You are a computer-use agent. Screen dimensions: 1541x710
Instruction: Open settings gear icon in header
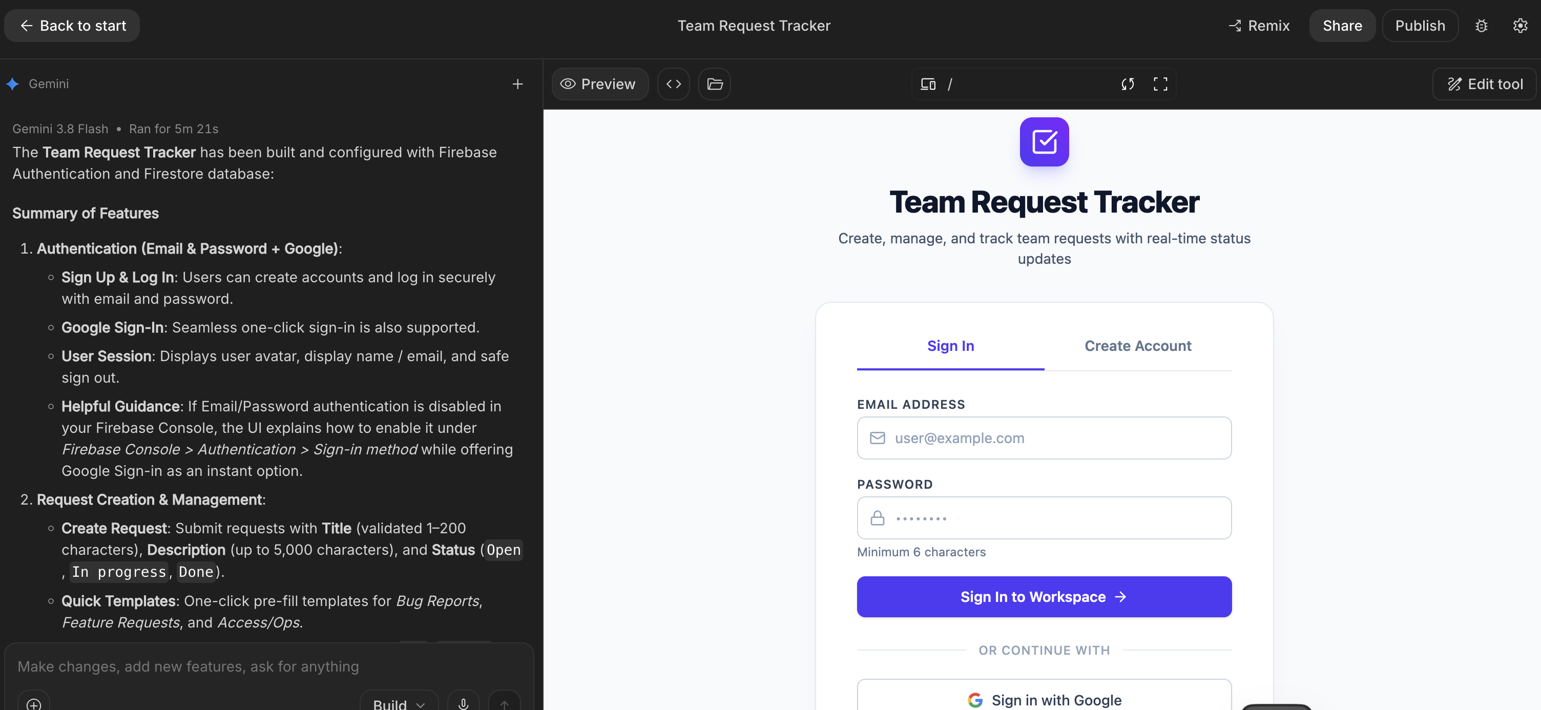[1520, 26]
